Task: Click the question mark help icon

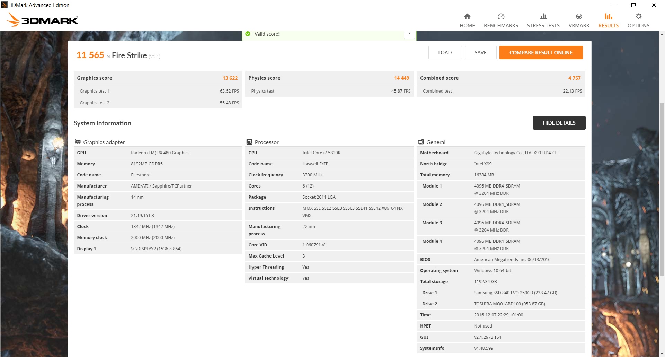Action: pos(409,34)
